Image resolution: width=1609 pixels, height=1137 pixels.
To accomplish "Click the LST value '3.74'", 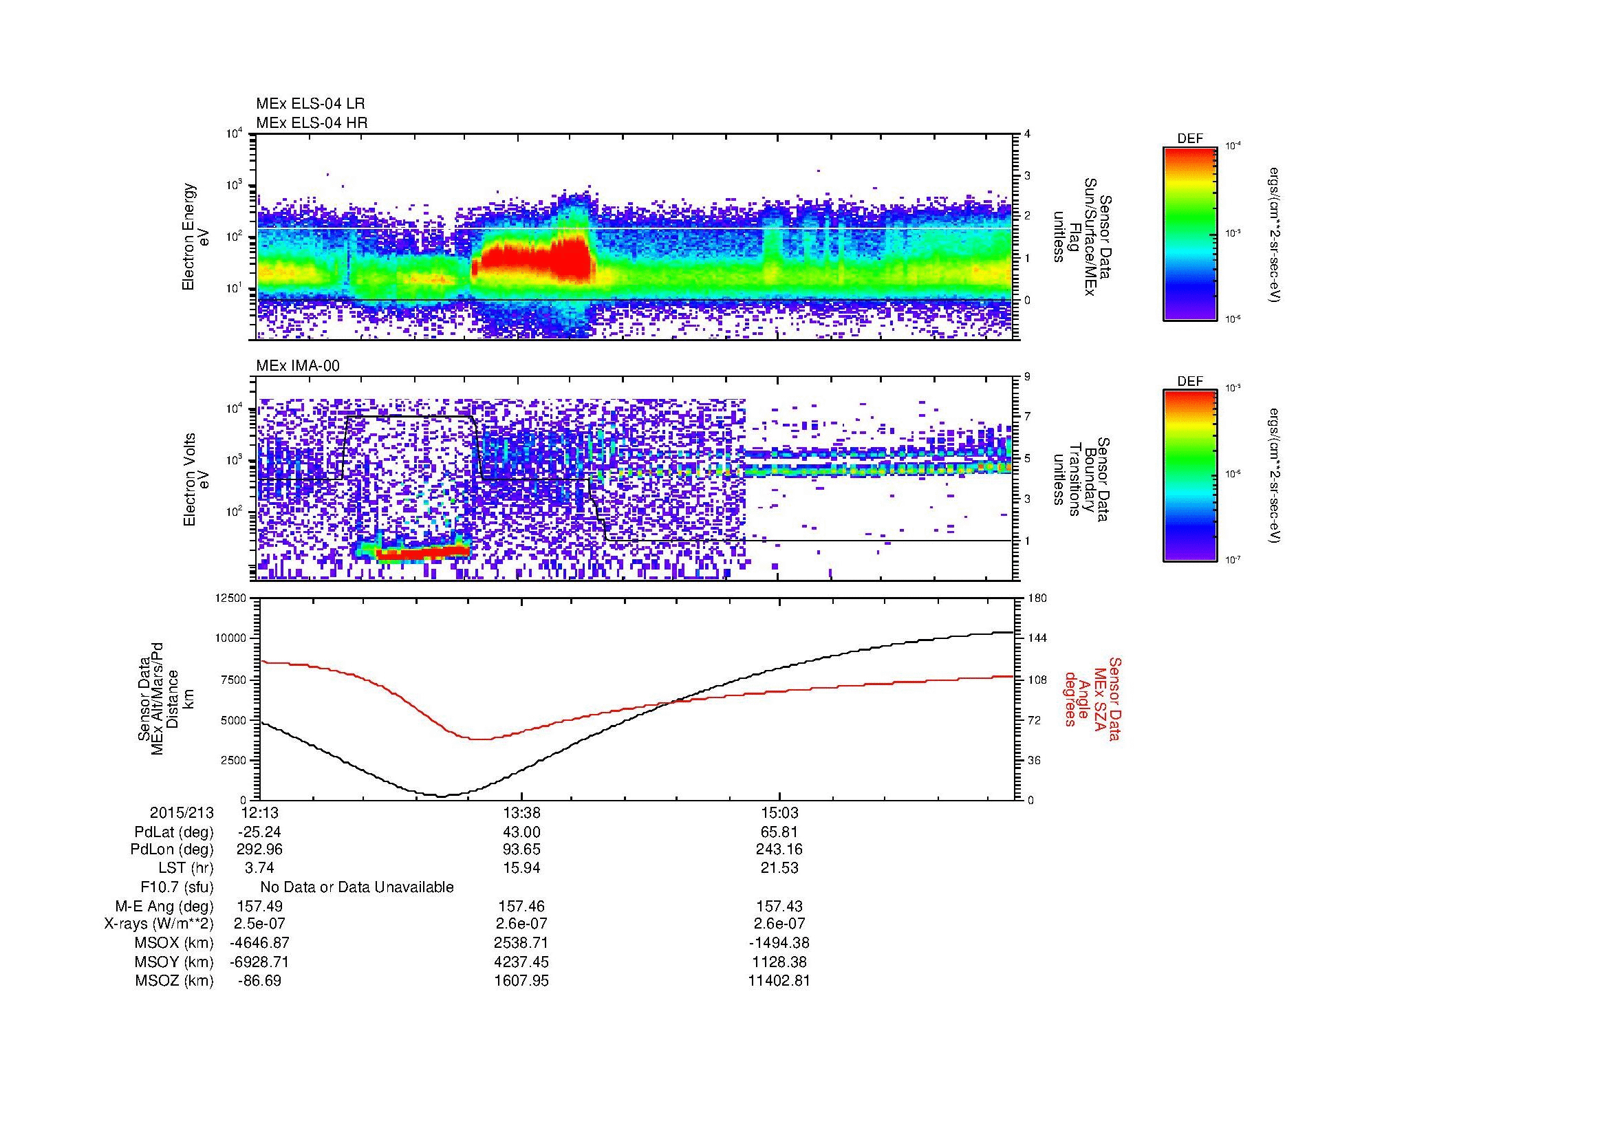I will click(x=260, y=868).
